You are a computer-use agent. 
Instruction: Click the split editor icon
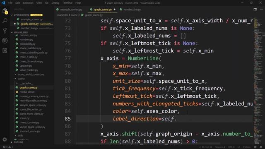[x=255, y=9]
